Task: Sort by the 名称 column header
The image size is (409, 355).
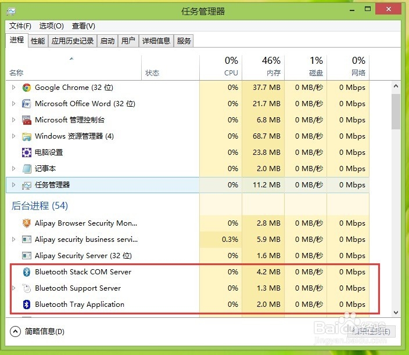Action: (x=74, y=68)
